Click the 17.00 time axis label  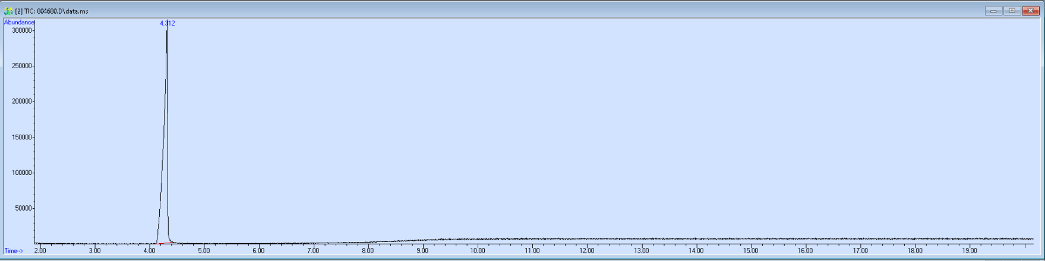[x=860, y=251]
